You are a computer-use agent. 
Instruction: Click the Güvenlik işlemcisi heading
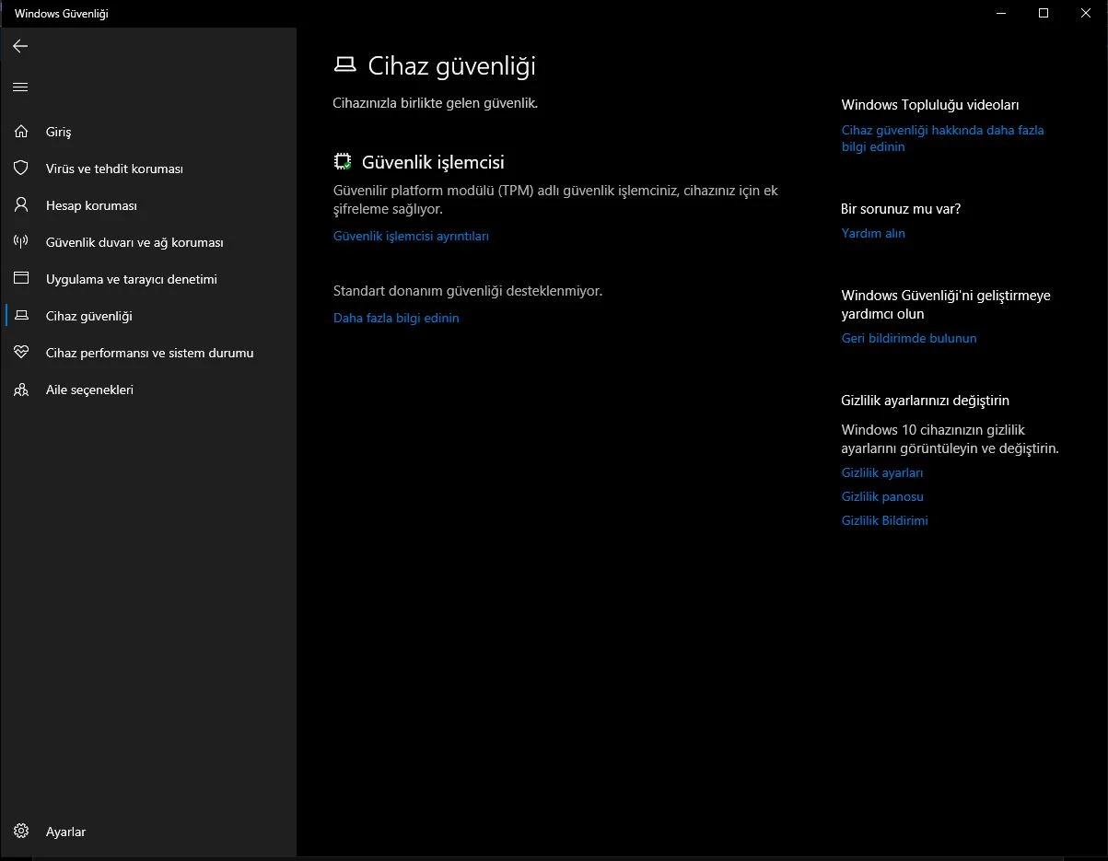point(433,162)
